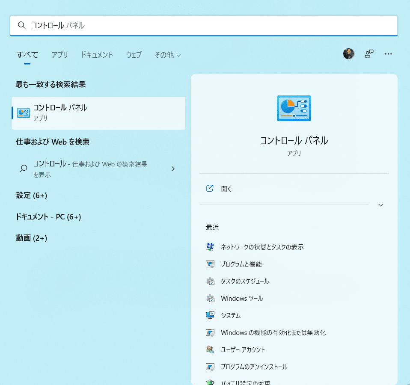The image size is (410, 385).
Task: Click the icon beside プログラムのアンインストール
Action: (x=210, y=367)
